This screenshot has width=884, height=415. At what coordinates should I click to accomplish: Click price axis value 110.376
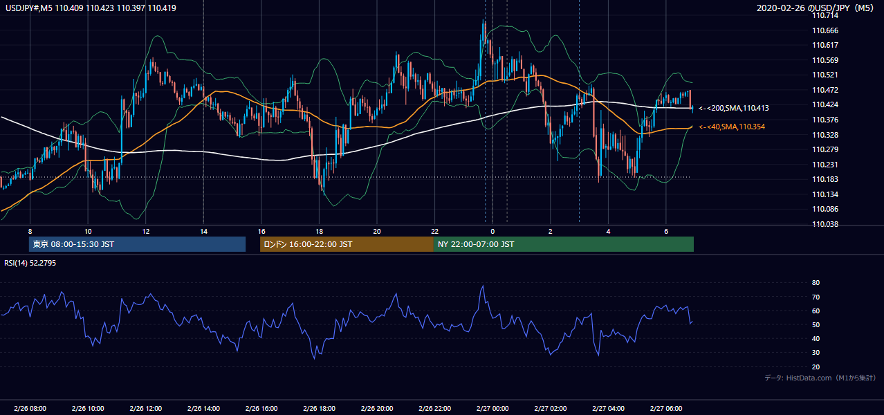825,120
